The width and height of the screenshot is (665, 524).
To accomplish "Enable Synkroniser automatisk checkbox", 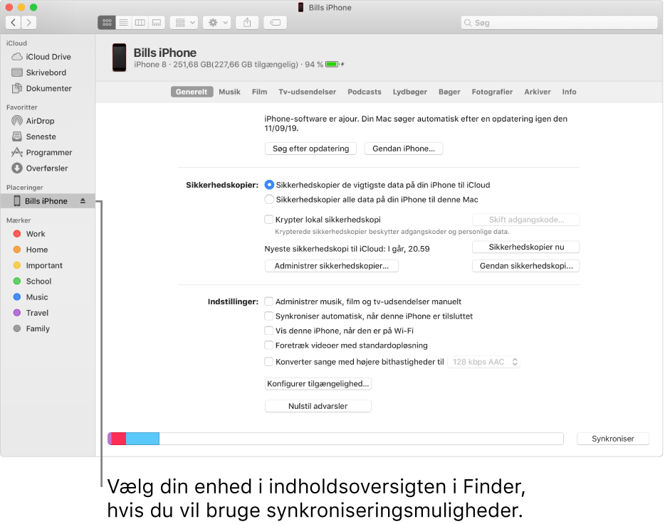I will 268,316.
